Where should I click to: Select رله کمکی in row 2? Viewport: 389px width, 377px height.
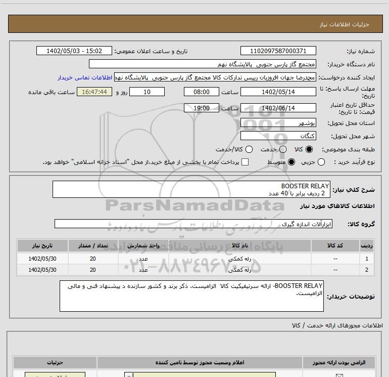point(239,270)
